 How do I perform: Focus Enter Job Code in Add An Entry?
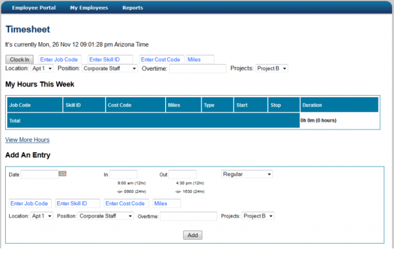click(x=30, y=203)
